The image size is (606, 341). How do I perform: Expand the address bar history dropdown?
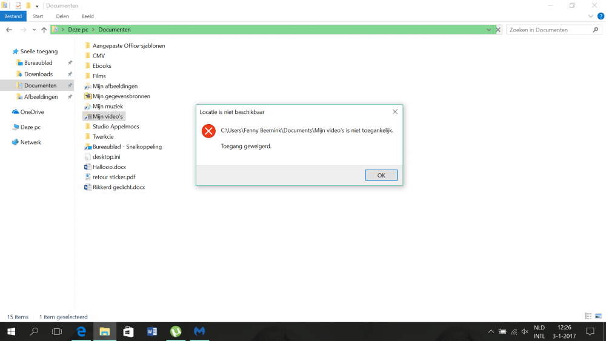[x=488, y=30]
